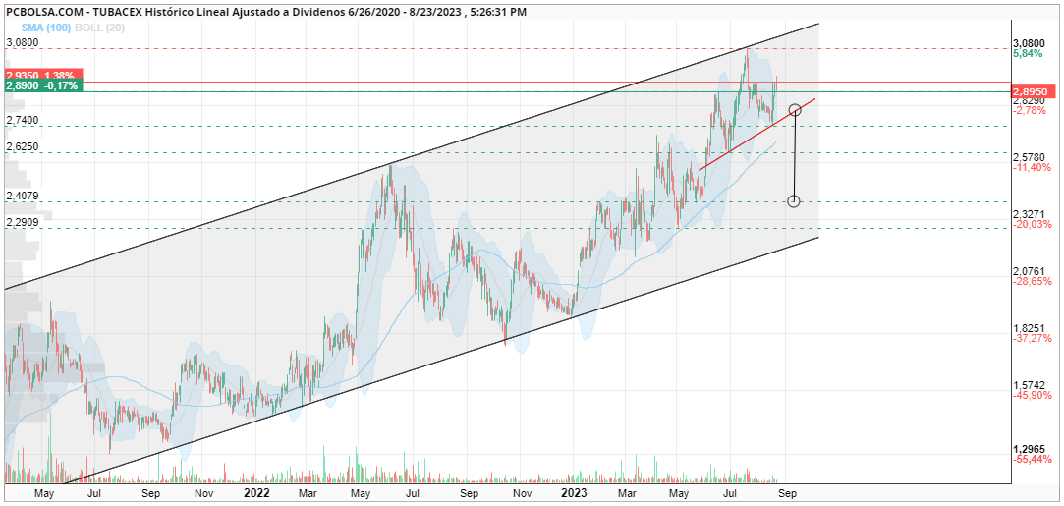The height and width of the screenshot is (506, 1064).
Task: Click the red 2,9350 1,38% price tag
Action: pyautogui.click(x=43, y=75)
